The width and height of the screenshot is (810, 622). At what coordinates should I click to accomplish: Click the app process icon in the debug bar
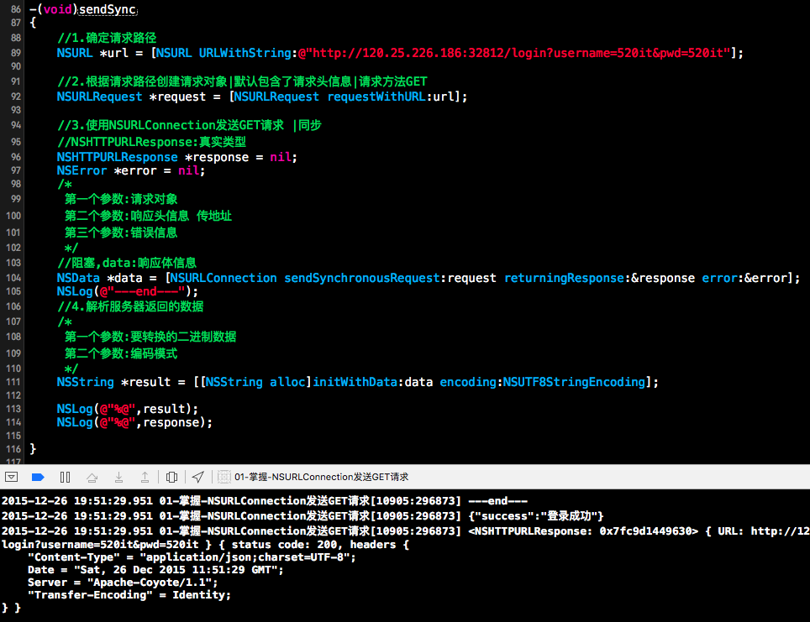(224, 477)
